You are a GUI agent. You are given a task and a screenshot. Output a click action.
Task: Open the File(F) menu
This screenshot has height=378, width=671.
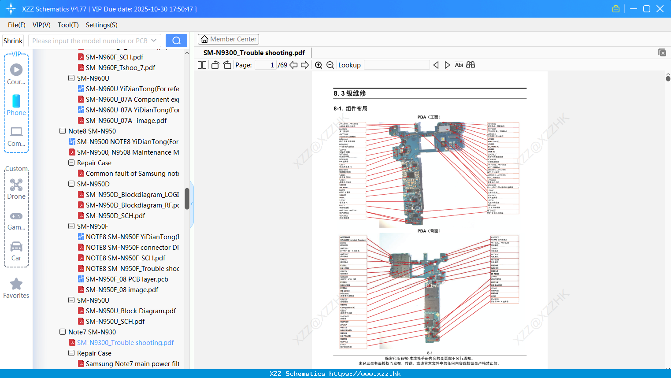pos(17,25)
